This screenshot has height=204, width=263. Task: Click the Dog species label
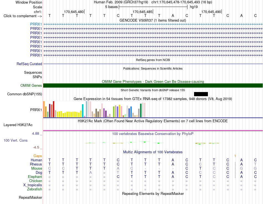pos(39,172)
